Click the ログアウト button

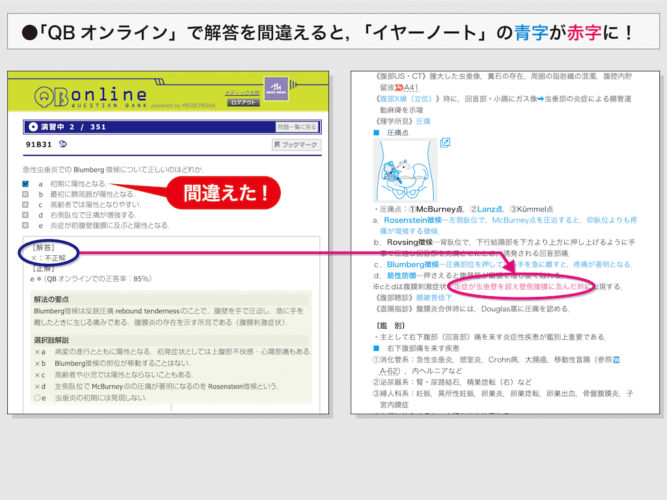pyautogui.click(x=244, y=102)
